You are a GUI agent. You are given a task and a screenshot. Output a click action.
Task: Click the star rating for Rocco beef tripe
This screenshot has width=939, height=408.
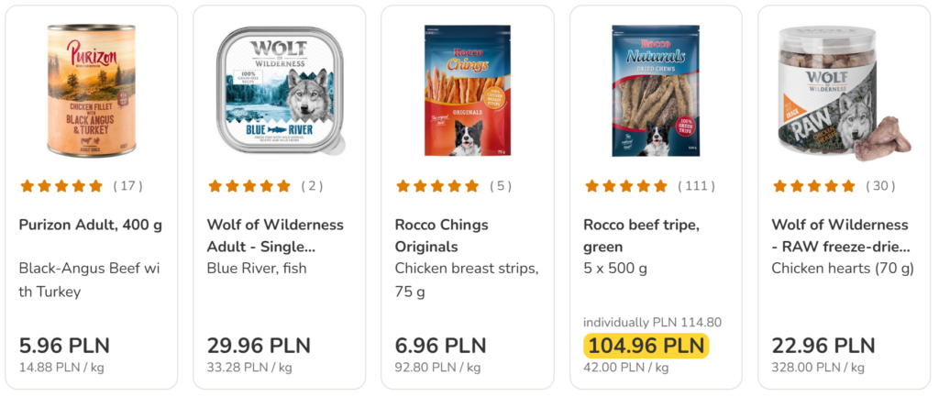[626, 186]
